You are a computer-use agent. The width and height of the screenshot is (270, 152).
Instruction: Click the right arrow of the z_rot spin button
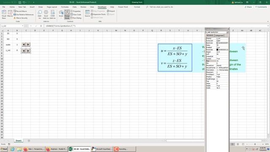[28, 51]
